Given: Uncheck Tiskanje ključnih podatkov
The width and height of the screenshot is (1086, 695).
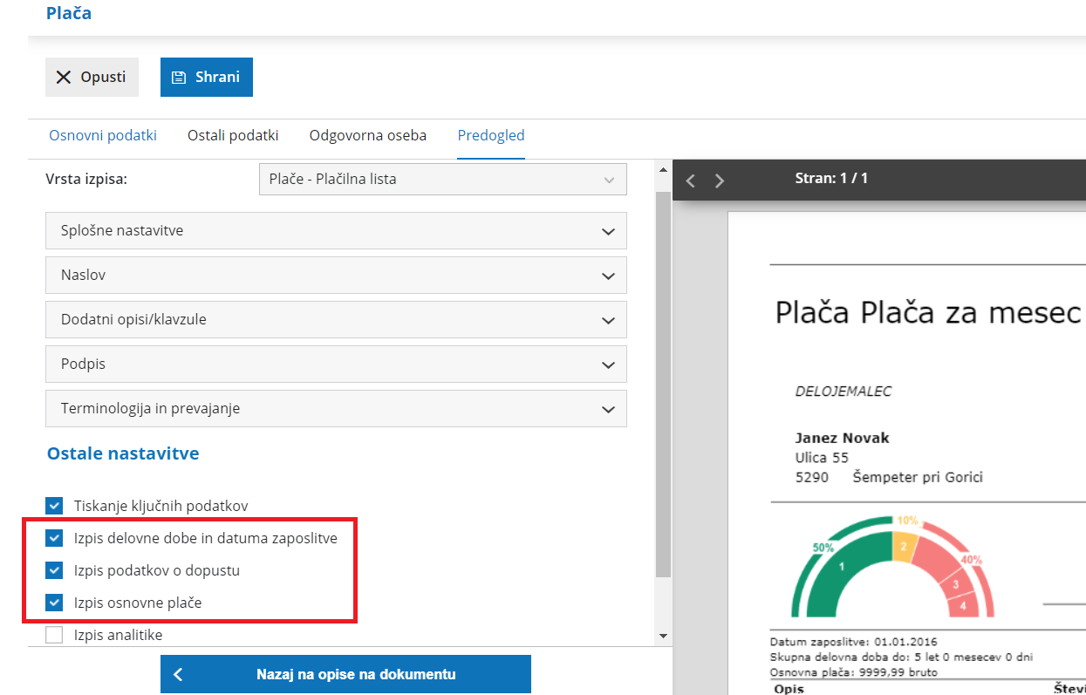Looking at the screenshot, I should click(x=55, y=506).
